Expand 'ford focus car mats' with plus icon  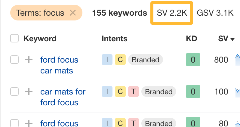29,60
